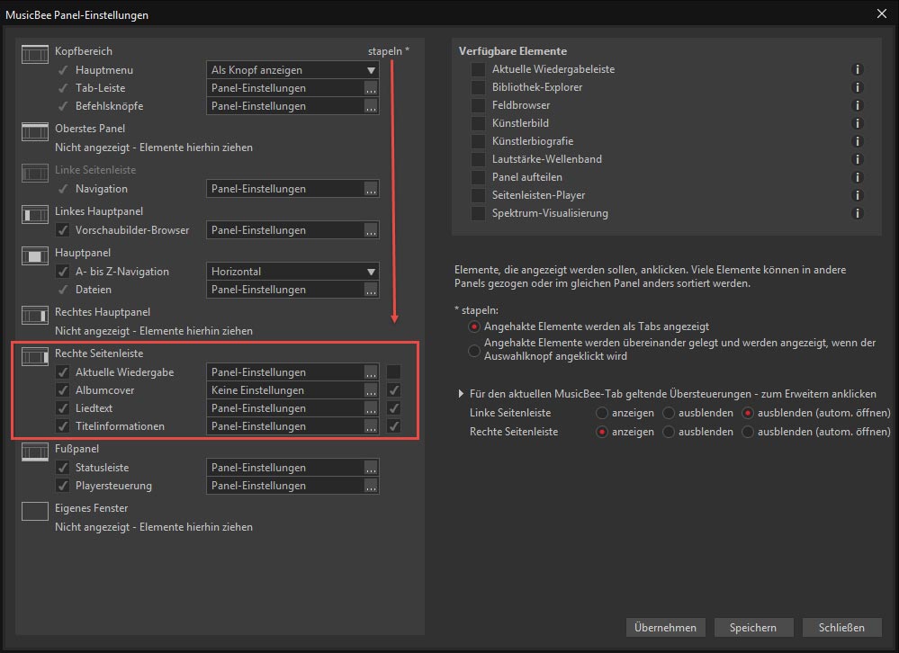Click the Hauptpanel layout icon

pyautogui.click(x=35, y=255)
